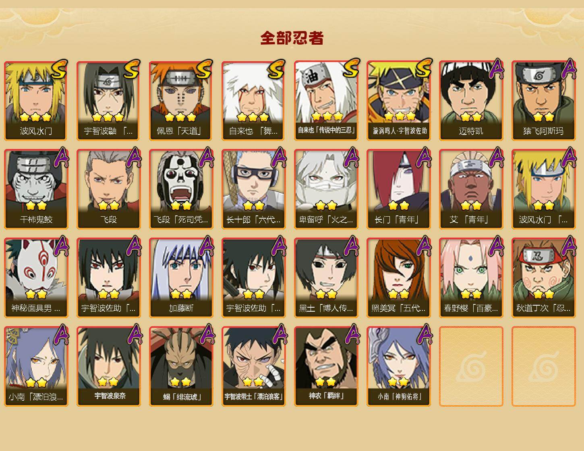Choose the 宇智波泉奈 ninja card
This screenshot has width=584, height=451.
[x=109, y=366]
